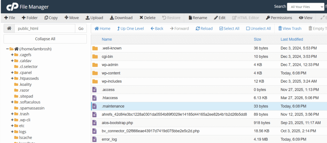Select .razor folder in tree
This screenshot has width=327, height=143.
pos(24,90)
